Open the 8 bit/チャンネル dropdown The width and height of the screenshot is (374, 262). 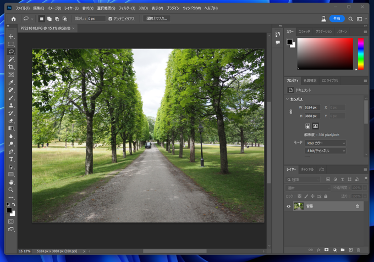click(x=326, y=150)
